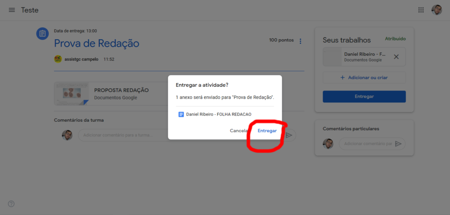Send the private comment with the arrow icon
The image size is (450, 215).
398,144
